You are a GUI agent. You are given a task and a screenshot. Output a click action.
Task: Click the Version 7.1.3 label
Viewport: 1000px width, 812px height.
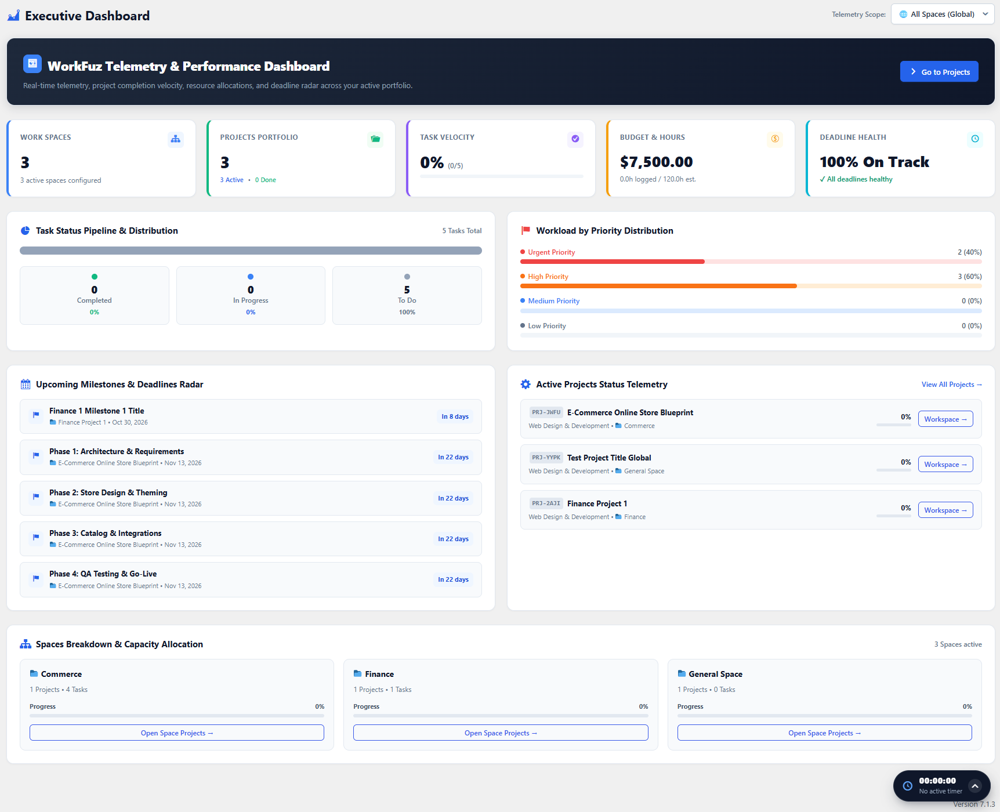[974, 804]
